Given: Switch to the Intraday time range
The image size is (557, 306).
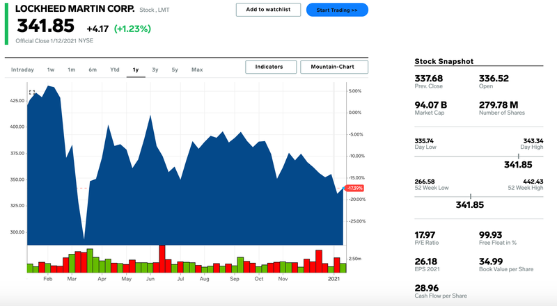Looking at the screenshot, I should [22, 70].
